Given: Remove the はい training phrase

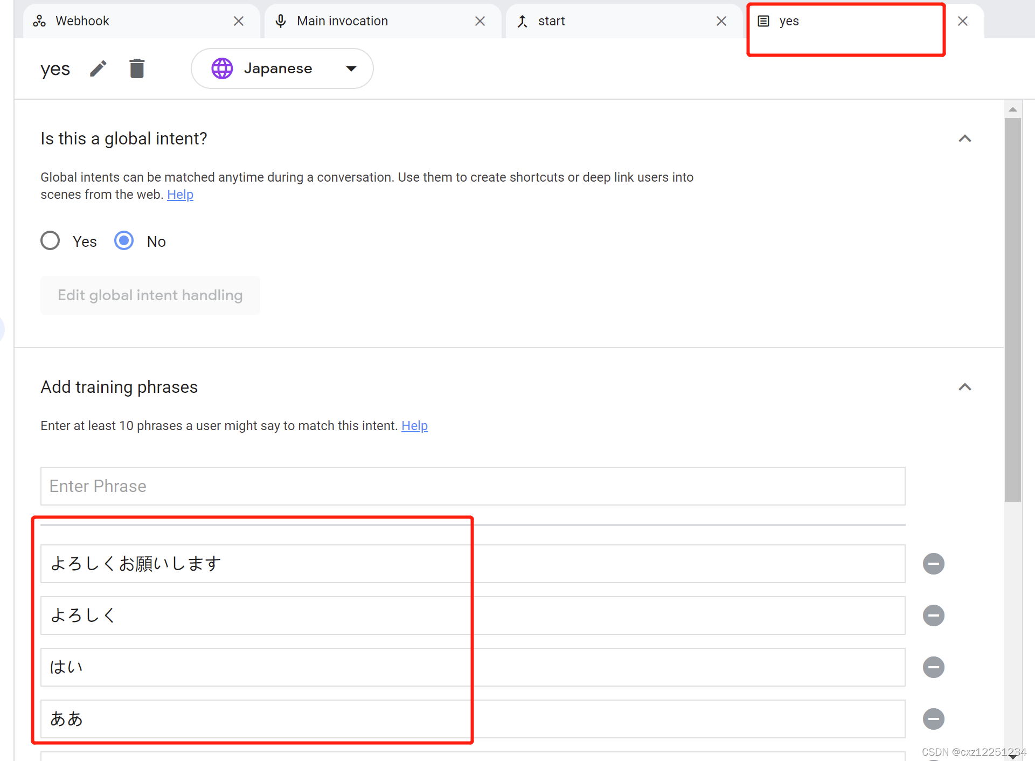Looking at the screenshot, I should pyautogui.click(x=933, y=667).
